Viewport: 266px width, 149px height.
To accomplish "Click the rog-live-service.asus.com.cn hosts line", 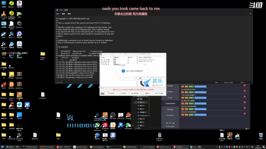I will tap(75, 75).
